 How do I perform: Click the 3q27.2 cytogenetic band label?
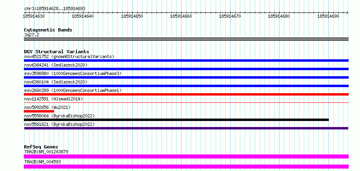(32, 35)
